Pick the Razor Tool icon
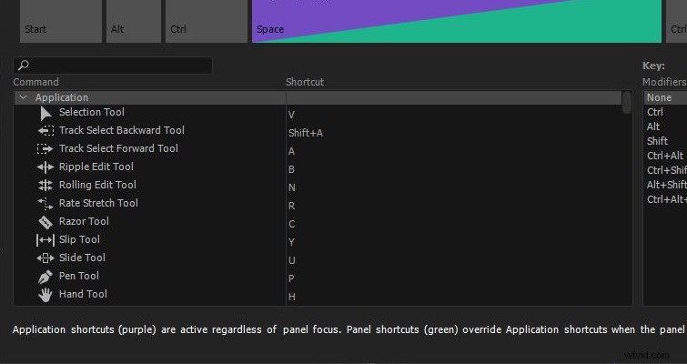The height and width of the screenshot is (364, 687). click(x=45, y=222)
